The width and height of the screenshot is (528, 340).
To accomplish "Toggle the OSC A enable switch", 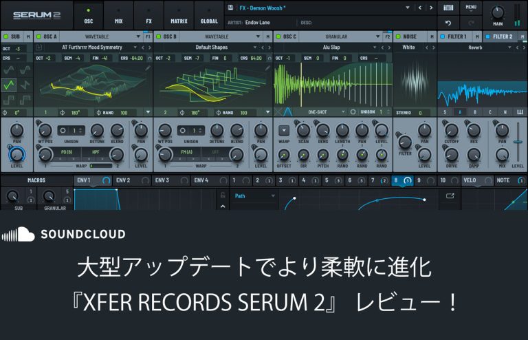I will tap(38, 36).
